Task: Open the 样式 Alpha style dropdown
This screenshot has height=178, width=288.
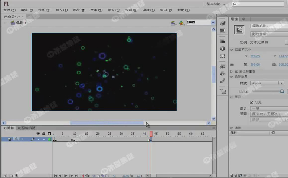Action: pos(267,83)
